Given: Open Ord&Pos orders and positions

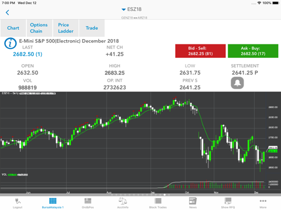Looking at the screenshot, I should click(88, 203).
